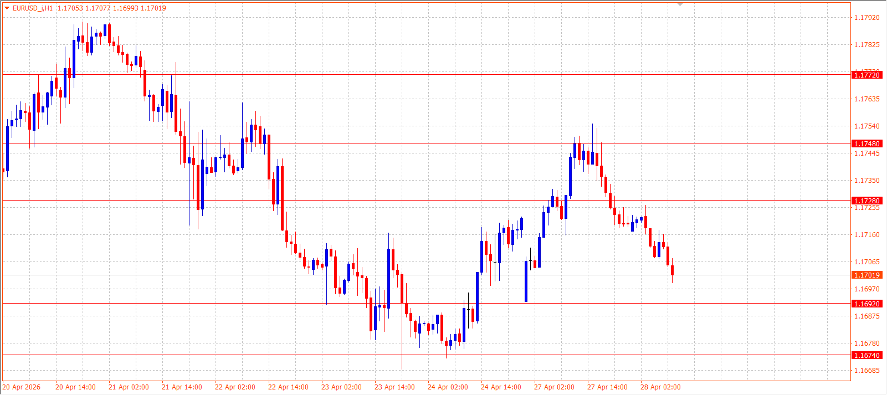Image resolution: width=887 pixels, height=395 pixels.
Task: Click the 1.17445 price scale value
Action: coord(867,153)
